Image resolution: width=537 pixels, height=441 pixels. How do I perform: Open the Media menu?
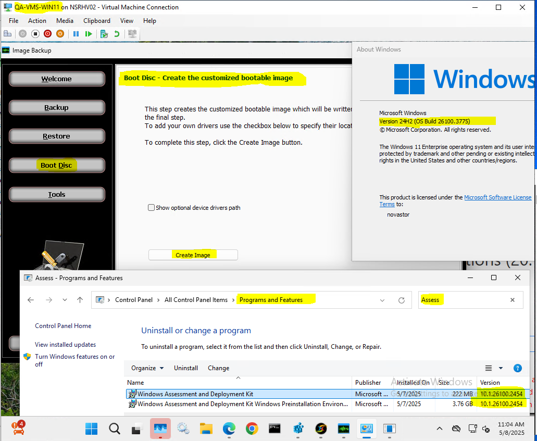(65, 20)
